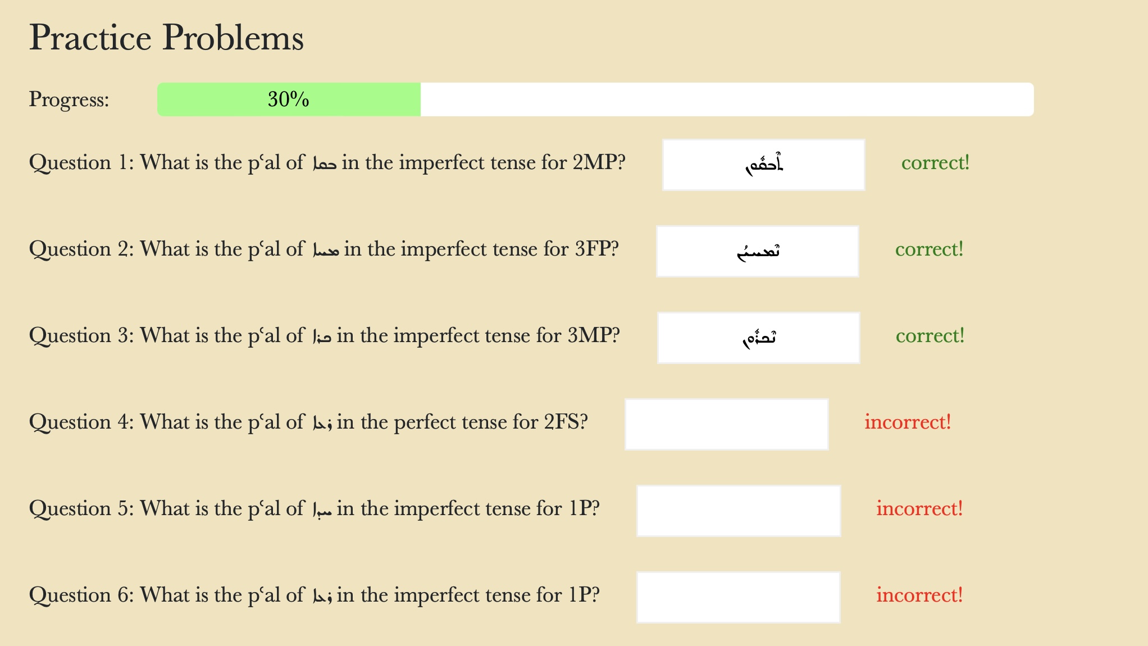Click the Question 6 imperfect tense question text
This screenshot has width=1148, height=646.
(x=315, y=595)
